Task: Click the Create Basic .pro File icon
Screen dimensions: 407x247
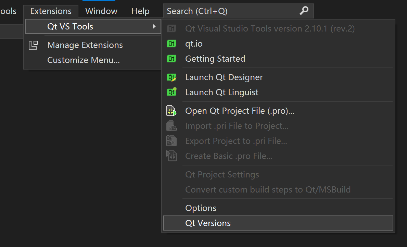Action: (x=171, y=156)
